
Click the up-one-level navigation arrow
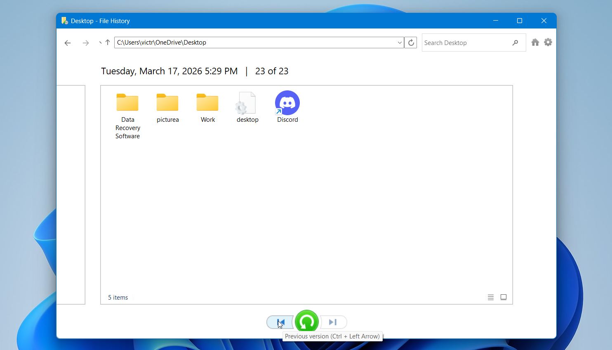click(107, 42)
